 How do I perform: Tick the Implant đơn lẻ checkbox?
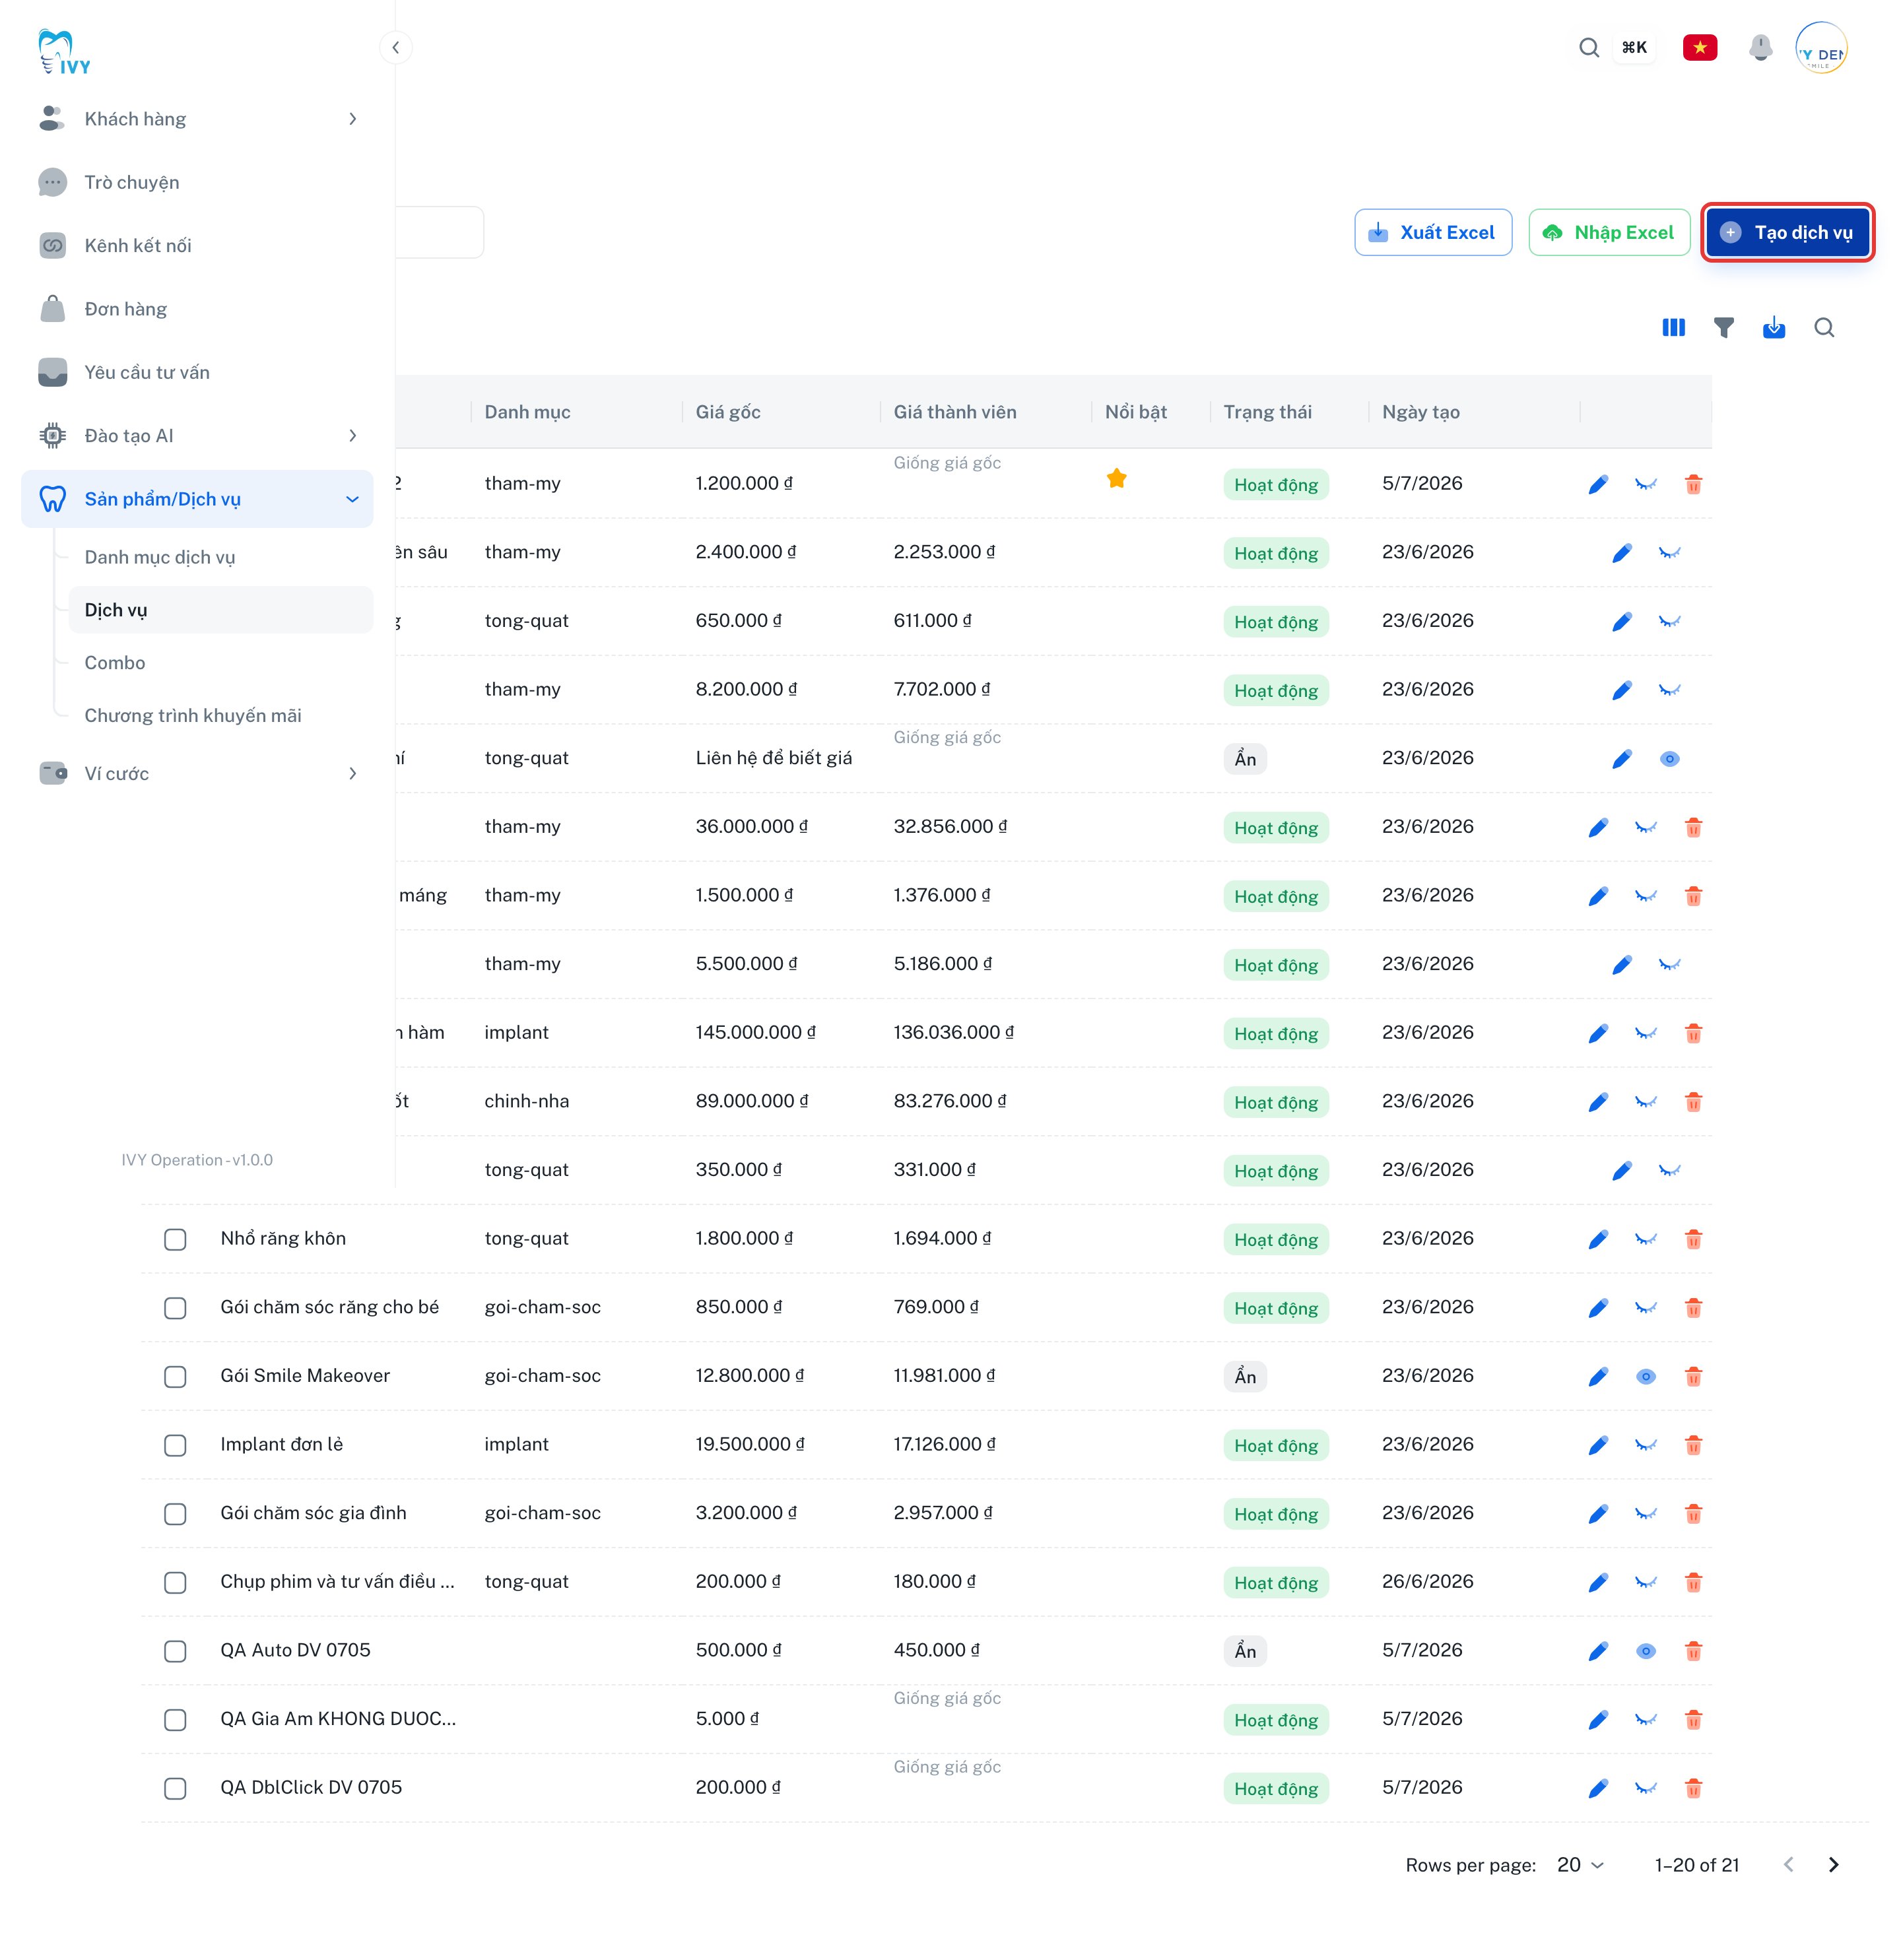(x=175, y=1445)
